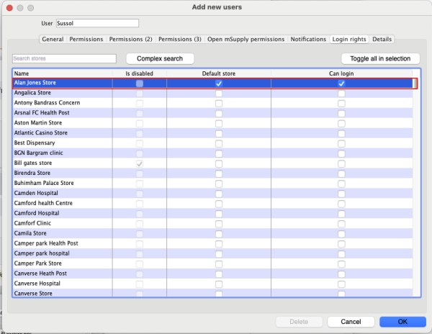
Task: Tick Can login for Camden Hospital
Action: (341, 194)
